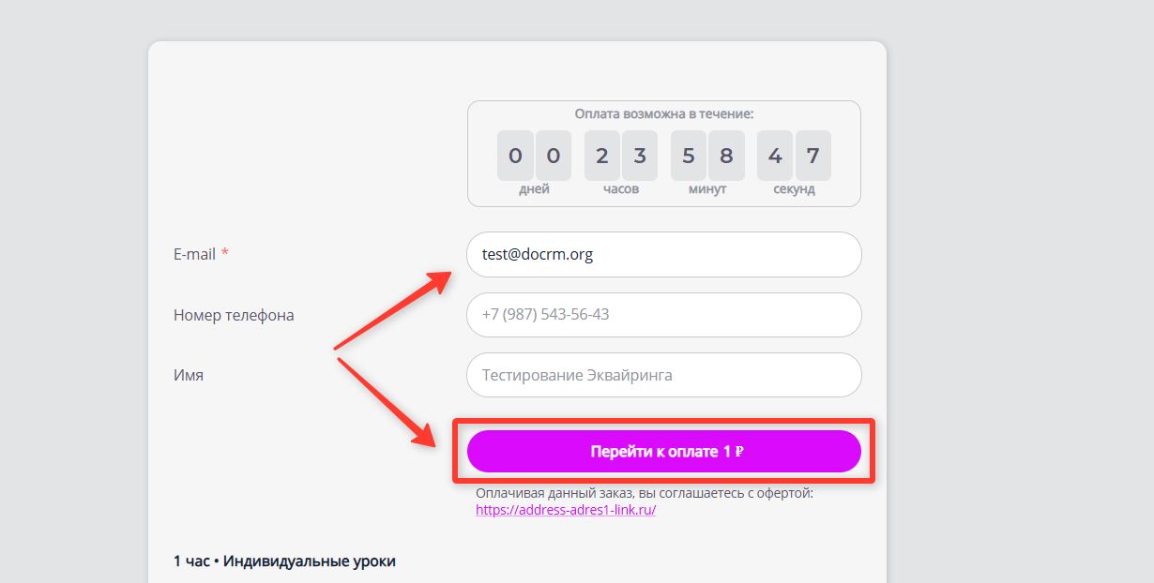Image resolution: width=1154 pixels, height=583 pixels.
Task: Click the часов label under the countdown
Action: pyautogui.click(x=621, y=189)
